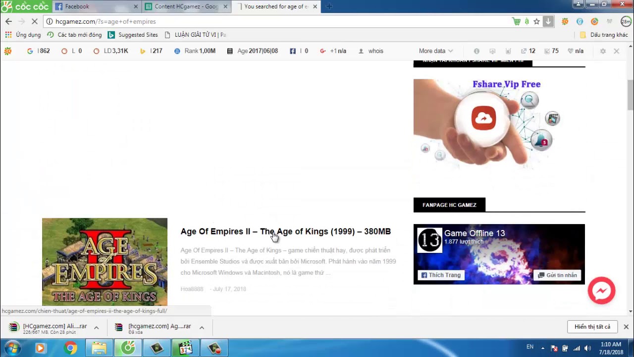This screenshot has height=357, width=634.
Task: Close the SEOquake bar
Action: point(616,51)
